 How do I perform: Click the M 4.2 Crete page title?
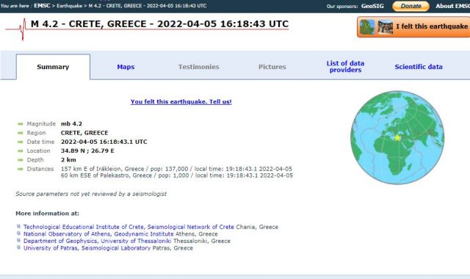pyautogui.click(x=160, y=24)
